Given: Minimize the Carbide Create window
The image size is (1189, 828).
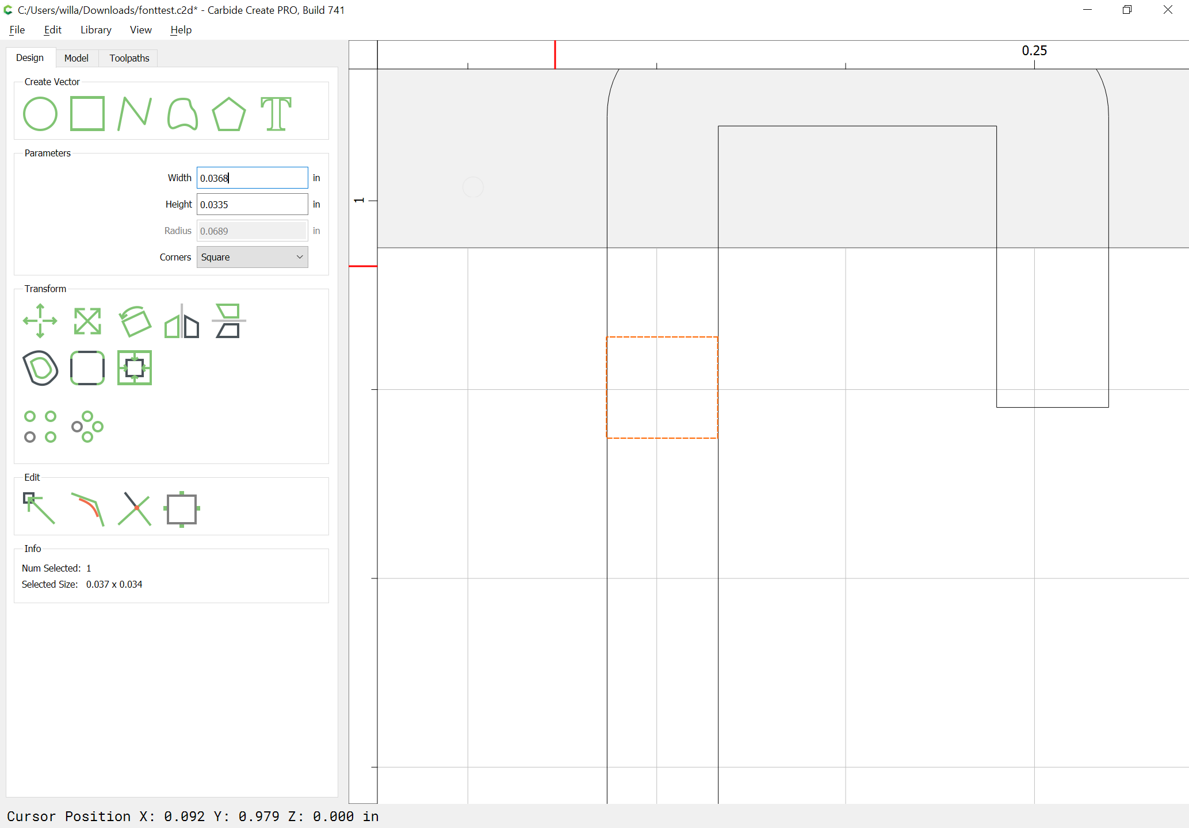Looking at the screenshot, I should coord(1087,10).
